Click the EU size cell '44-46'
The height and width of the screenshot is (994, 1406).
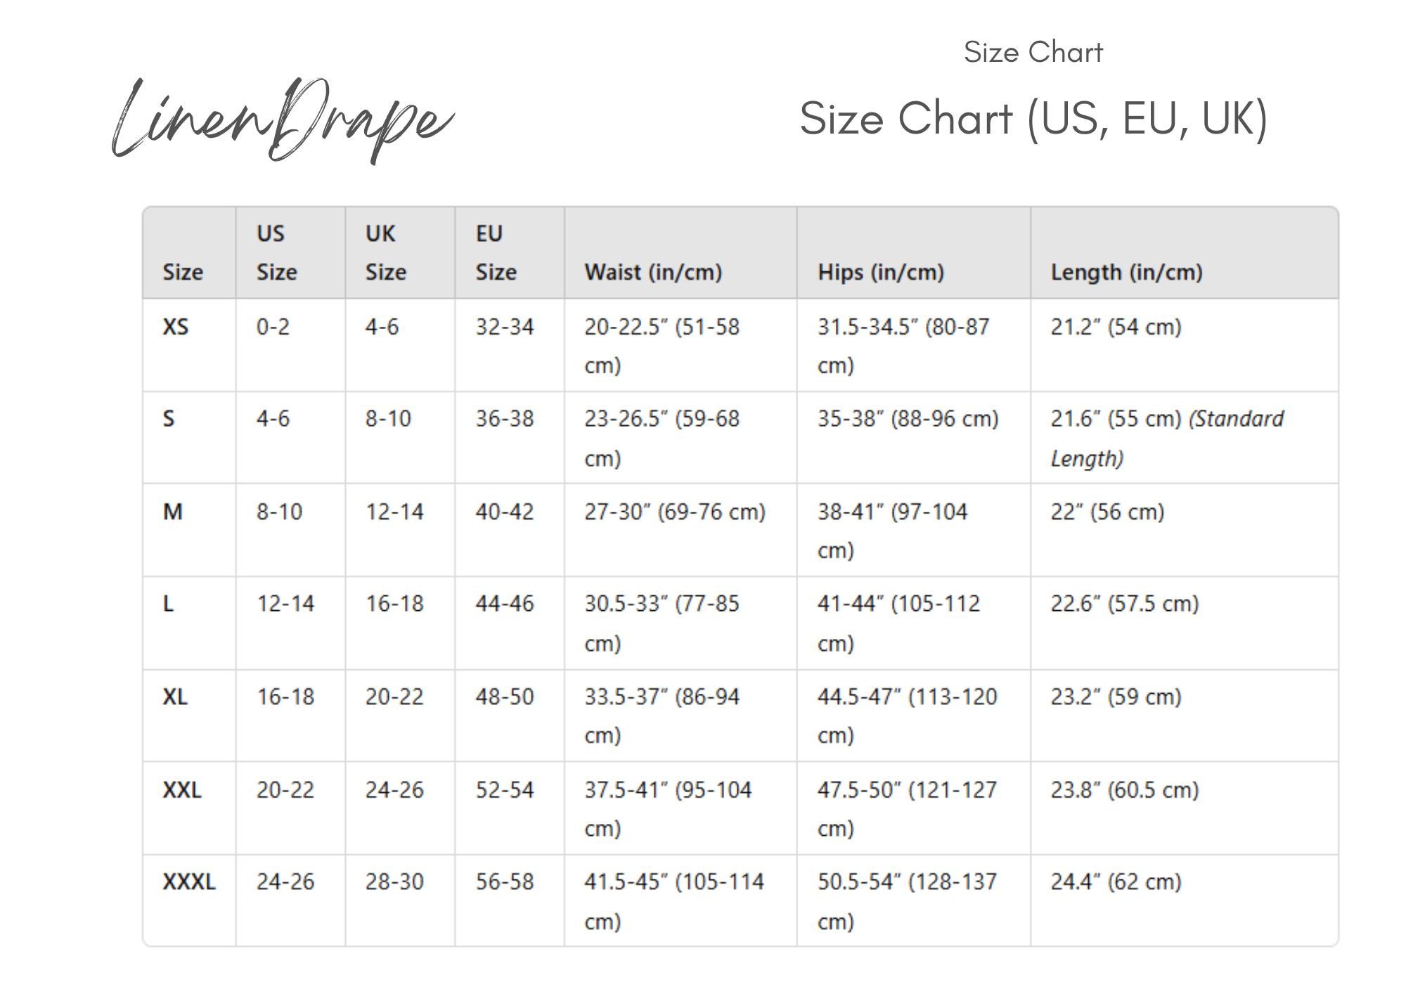pyautogui.click(x=505, y=604)
